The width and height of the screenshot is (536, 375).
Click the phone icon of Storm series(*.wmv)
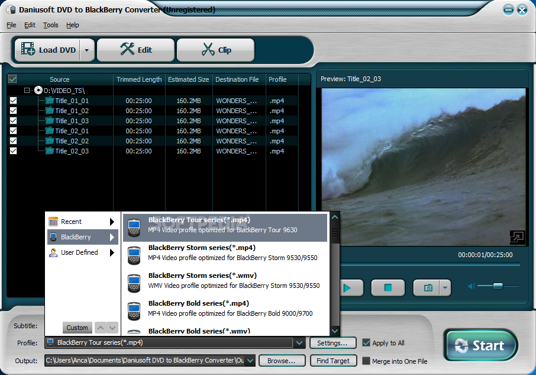134,283
